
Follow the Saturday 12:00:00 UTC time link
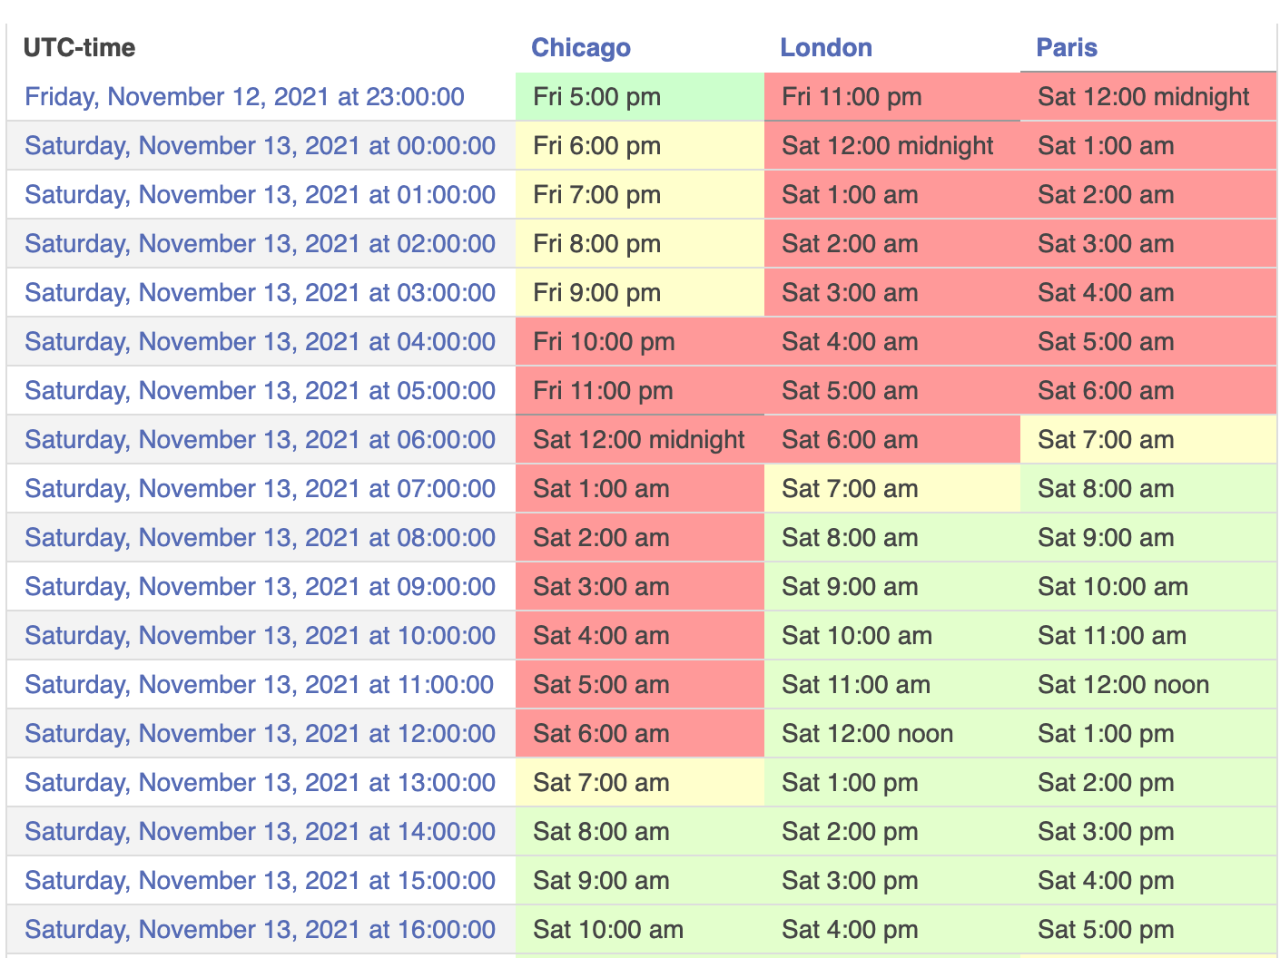coord(260,734)
